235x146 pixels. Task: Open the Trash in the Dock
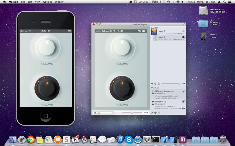point(223,140)
